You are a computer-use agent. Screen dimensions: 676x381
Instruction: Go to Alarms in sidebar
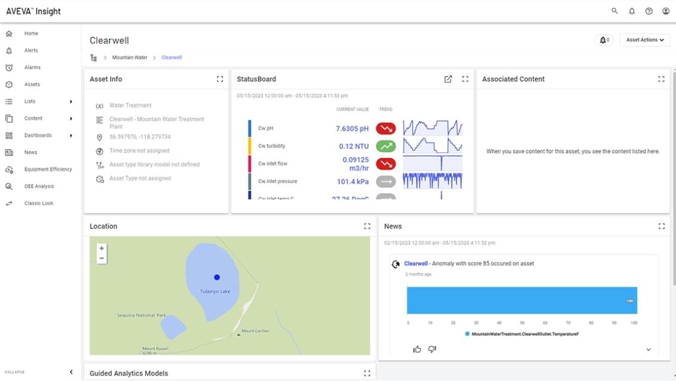pyautogui.click(x=32, y=68)
